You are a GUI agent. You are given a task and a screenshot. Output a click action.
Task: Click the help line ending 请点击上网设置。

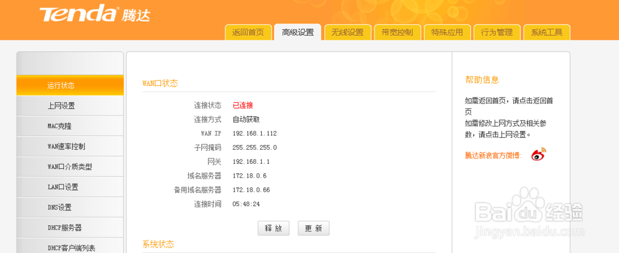click(x=506, y=129)
